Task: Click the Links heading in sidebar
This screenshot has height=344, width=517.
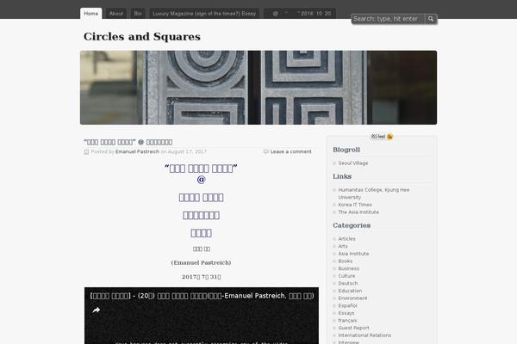Action: pyautogui.click(x=342, y=176)
